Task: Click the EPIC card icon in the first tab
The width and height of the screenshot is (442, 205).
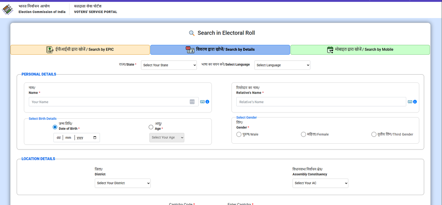Action: (50, 50)
